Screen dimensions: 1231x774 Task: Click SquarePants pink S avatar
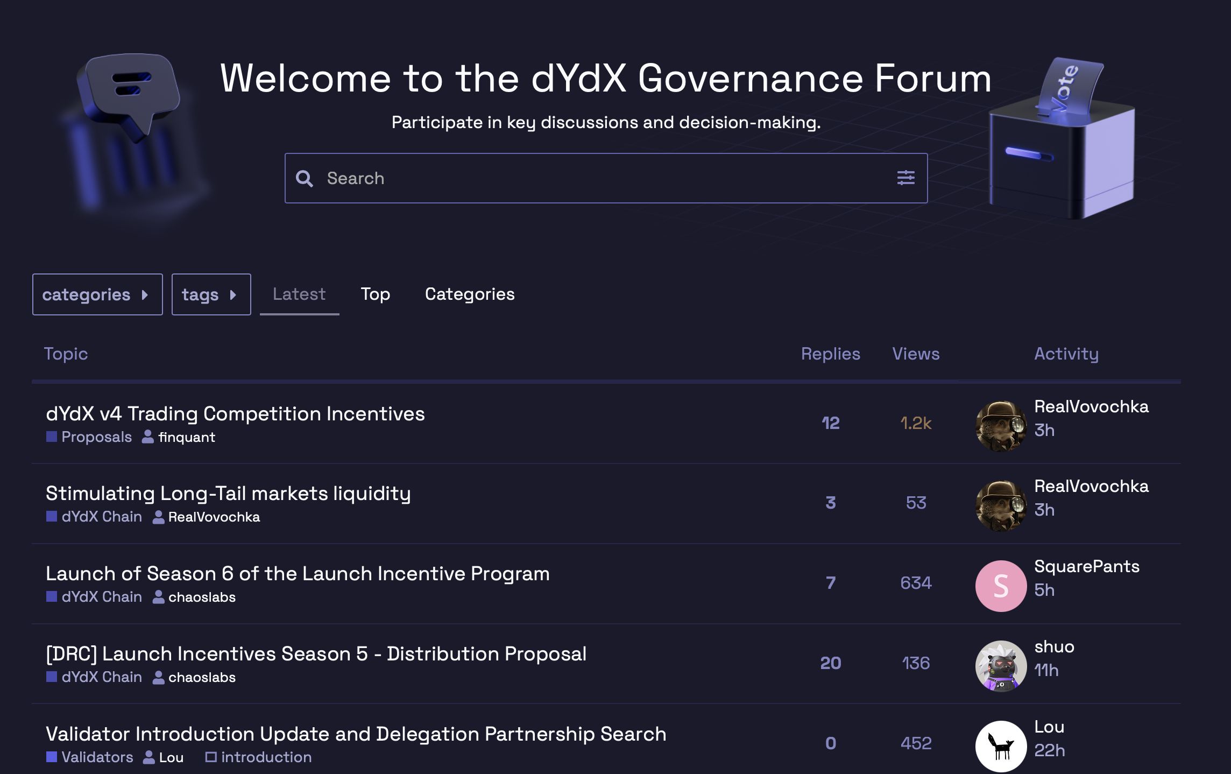coord(1000,586)
